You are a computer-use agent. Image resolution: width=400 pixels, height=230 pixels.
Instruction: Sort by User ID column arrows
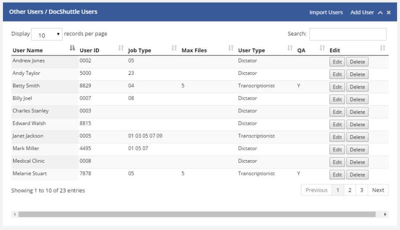(x=120, y=48)
